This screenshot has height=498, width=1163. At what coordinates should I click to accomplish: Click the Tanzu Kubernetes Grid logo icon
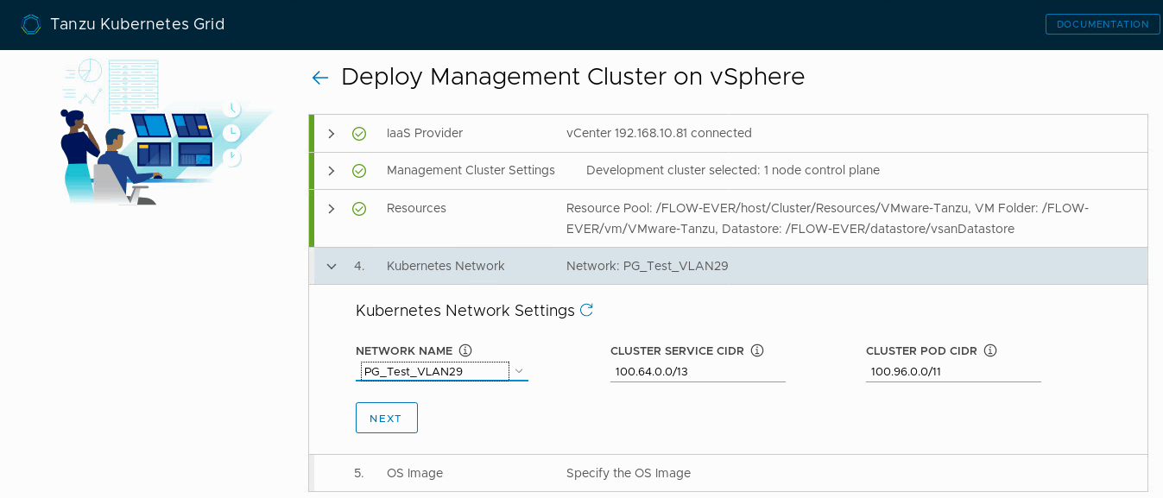coord(31,24)
